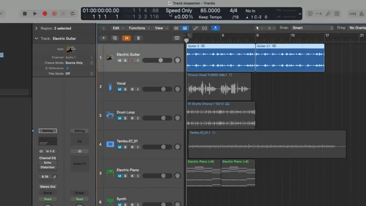Record-enable the Vocal track
The width and height of the screenshot is (366, 206).
pyautogui.click(x=132, y=89)
